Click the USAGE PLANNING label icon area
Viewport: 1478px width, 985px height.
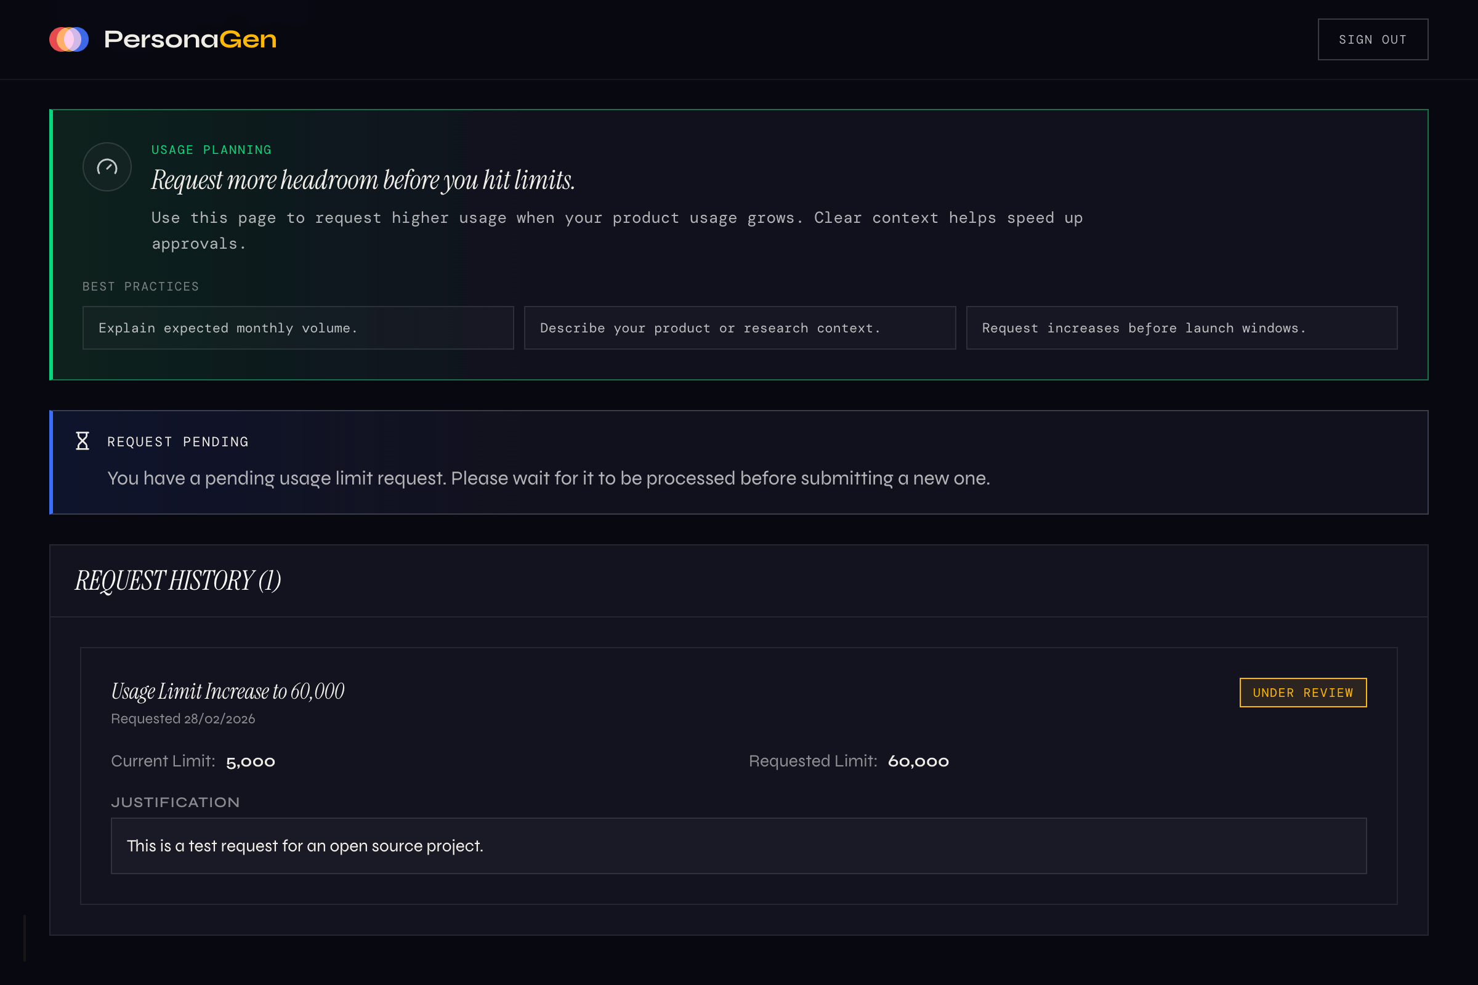click(x=211, y=150)
